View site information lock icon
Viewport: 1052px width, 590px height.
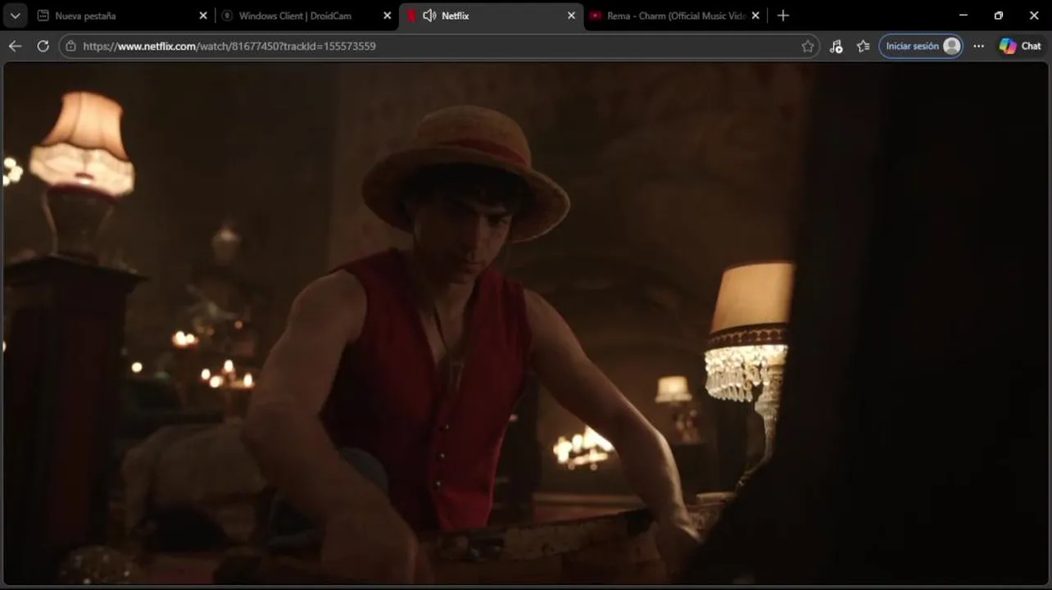point(70,46)
